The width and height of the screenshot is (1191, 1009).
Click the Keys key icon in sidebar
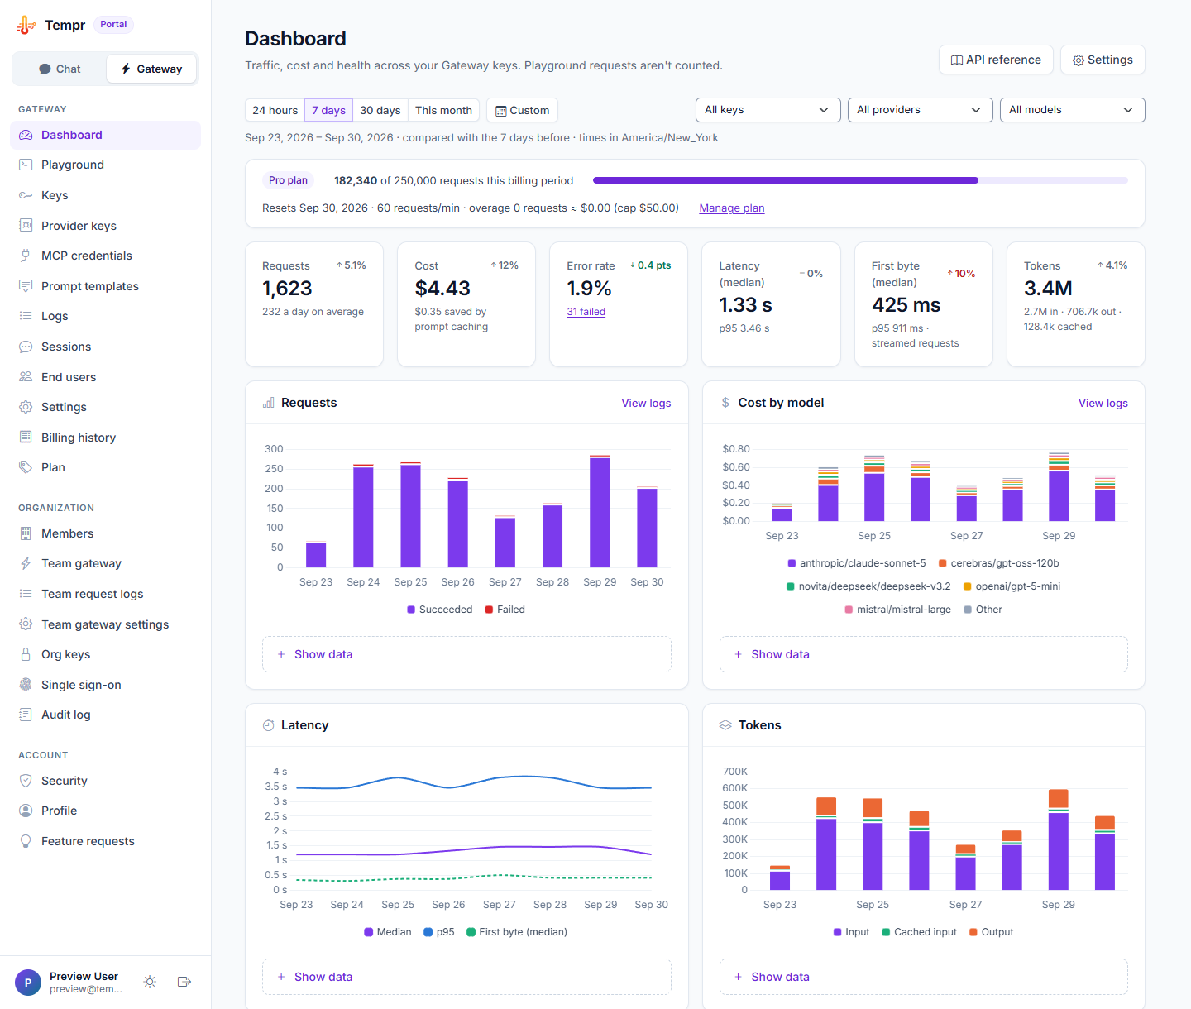(x=26, y=195)
